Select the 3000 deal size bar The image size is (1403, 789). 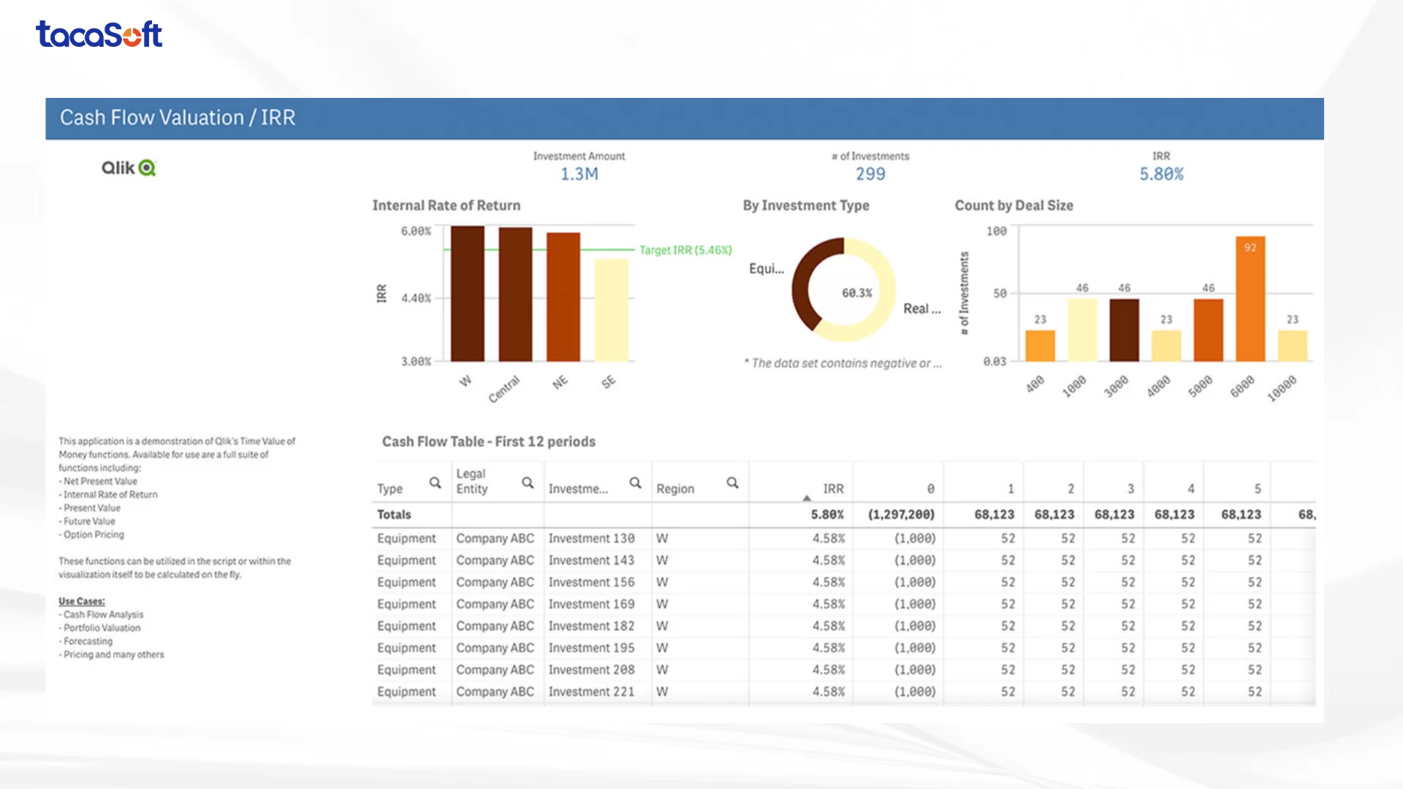click(x=1124, y=330)
